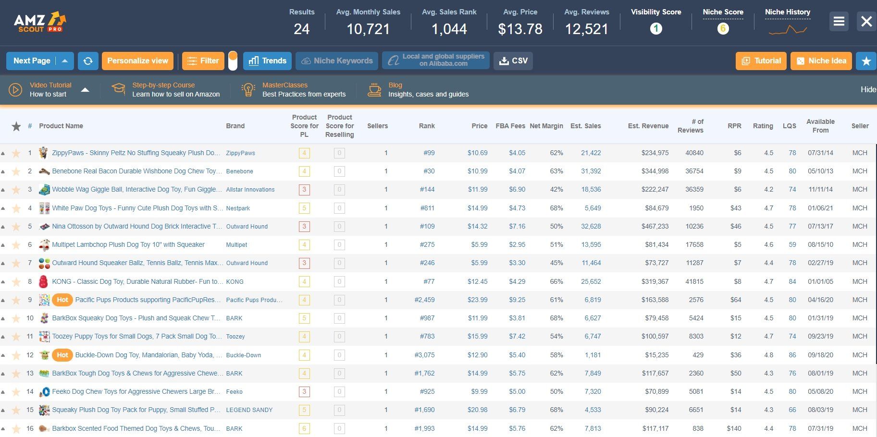Open Wobble Wag Giggle Ball product thumbnail
This screenshot has width=877, height=437.
click(x=44, y=190)
